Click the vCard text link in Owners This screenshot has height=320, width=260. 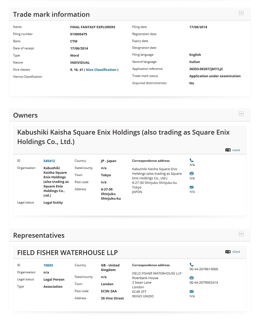tap(236, 150)
